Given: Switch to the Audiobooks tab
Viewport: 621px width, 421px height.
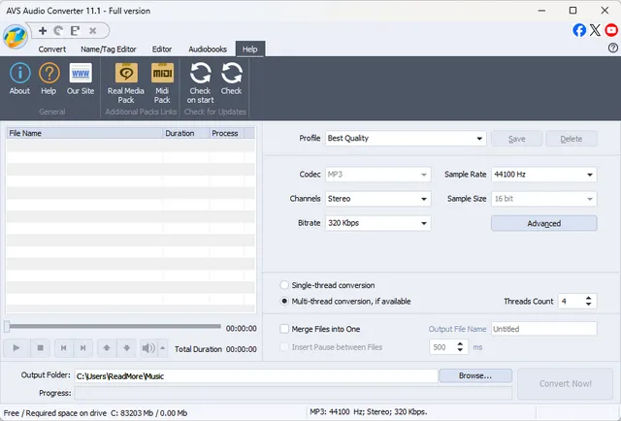Looking at the screenshot, I should tap(208, 49).
